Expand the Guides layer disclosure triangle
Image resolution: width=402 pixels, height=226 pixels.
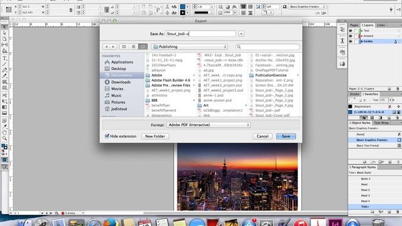click(x=362, y=41)
